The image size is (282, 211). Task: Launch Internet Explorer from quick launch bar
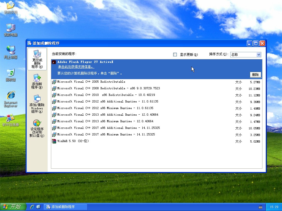coord(32,207)
